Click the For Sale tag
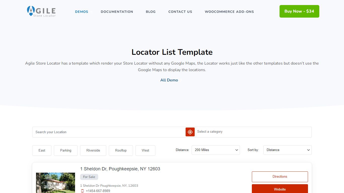Image resolution: width=344 pixels, height=193 pixels. click(89, 177)
